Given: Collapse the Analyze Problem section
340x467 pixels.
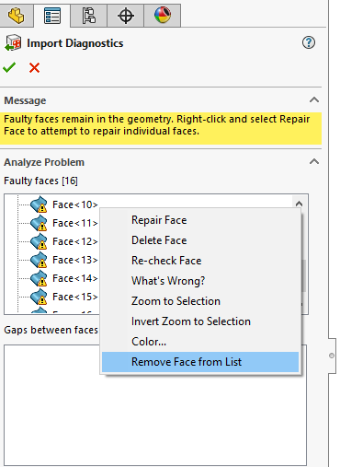Looking at the screenshot, I should click(x=314, y=161).
